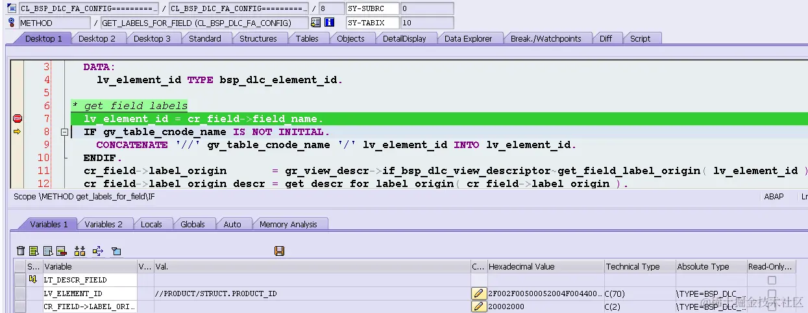Toggle Read-Only checkbox for LT_DESCR_FIELD
808x313 pixels.
(772, 280)
